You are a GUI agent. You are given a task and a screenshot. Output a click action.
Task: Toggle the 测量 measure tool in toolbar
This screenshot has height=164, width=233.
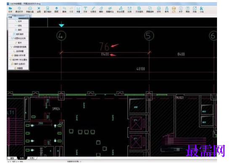point(78,10)
